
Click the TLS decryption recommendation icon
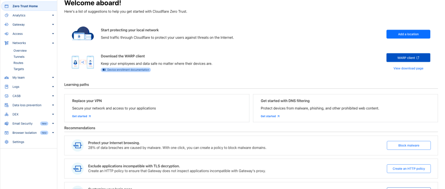click(x=77, y=169)
